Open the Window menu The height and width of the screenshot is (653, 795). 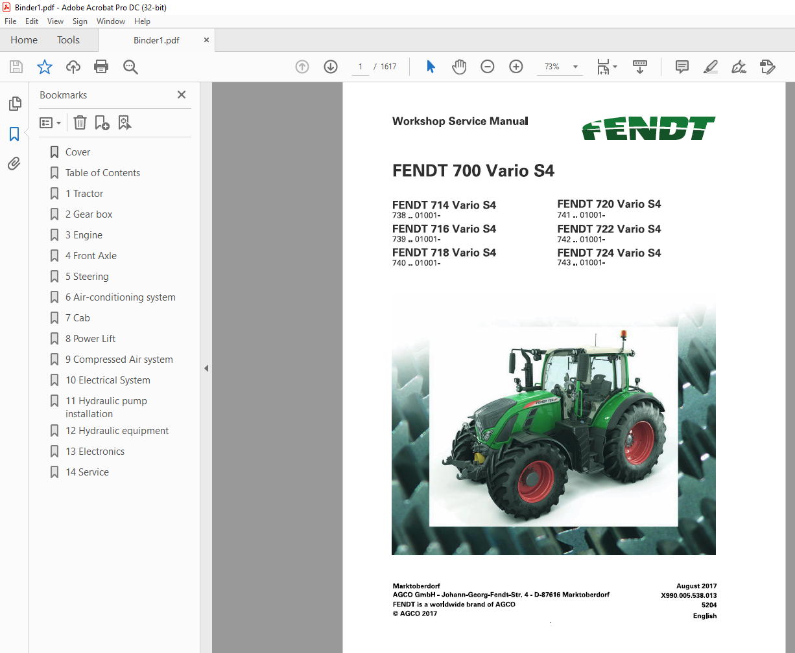click(111, 21)
